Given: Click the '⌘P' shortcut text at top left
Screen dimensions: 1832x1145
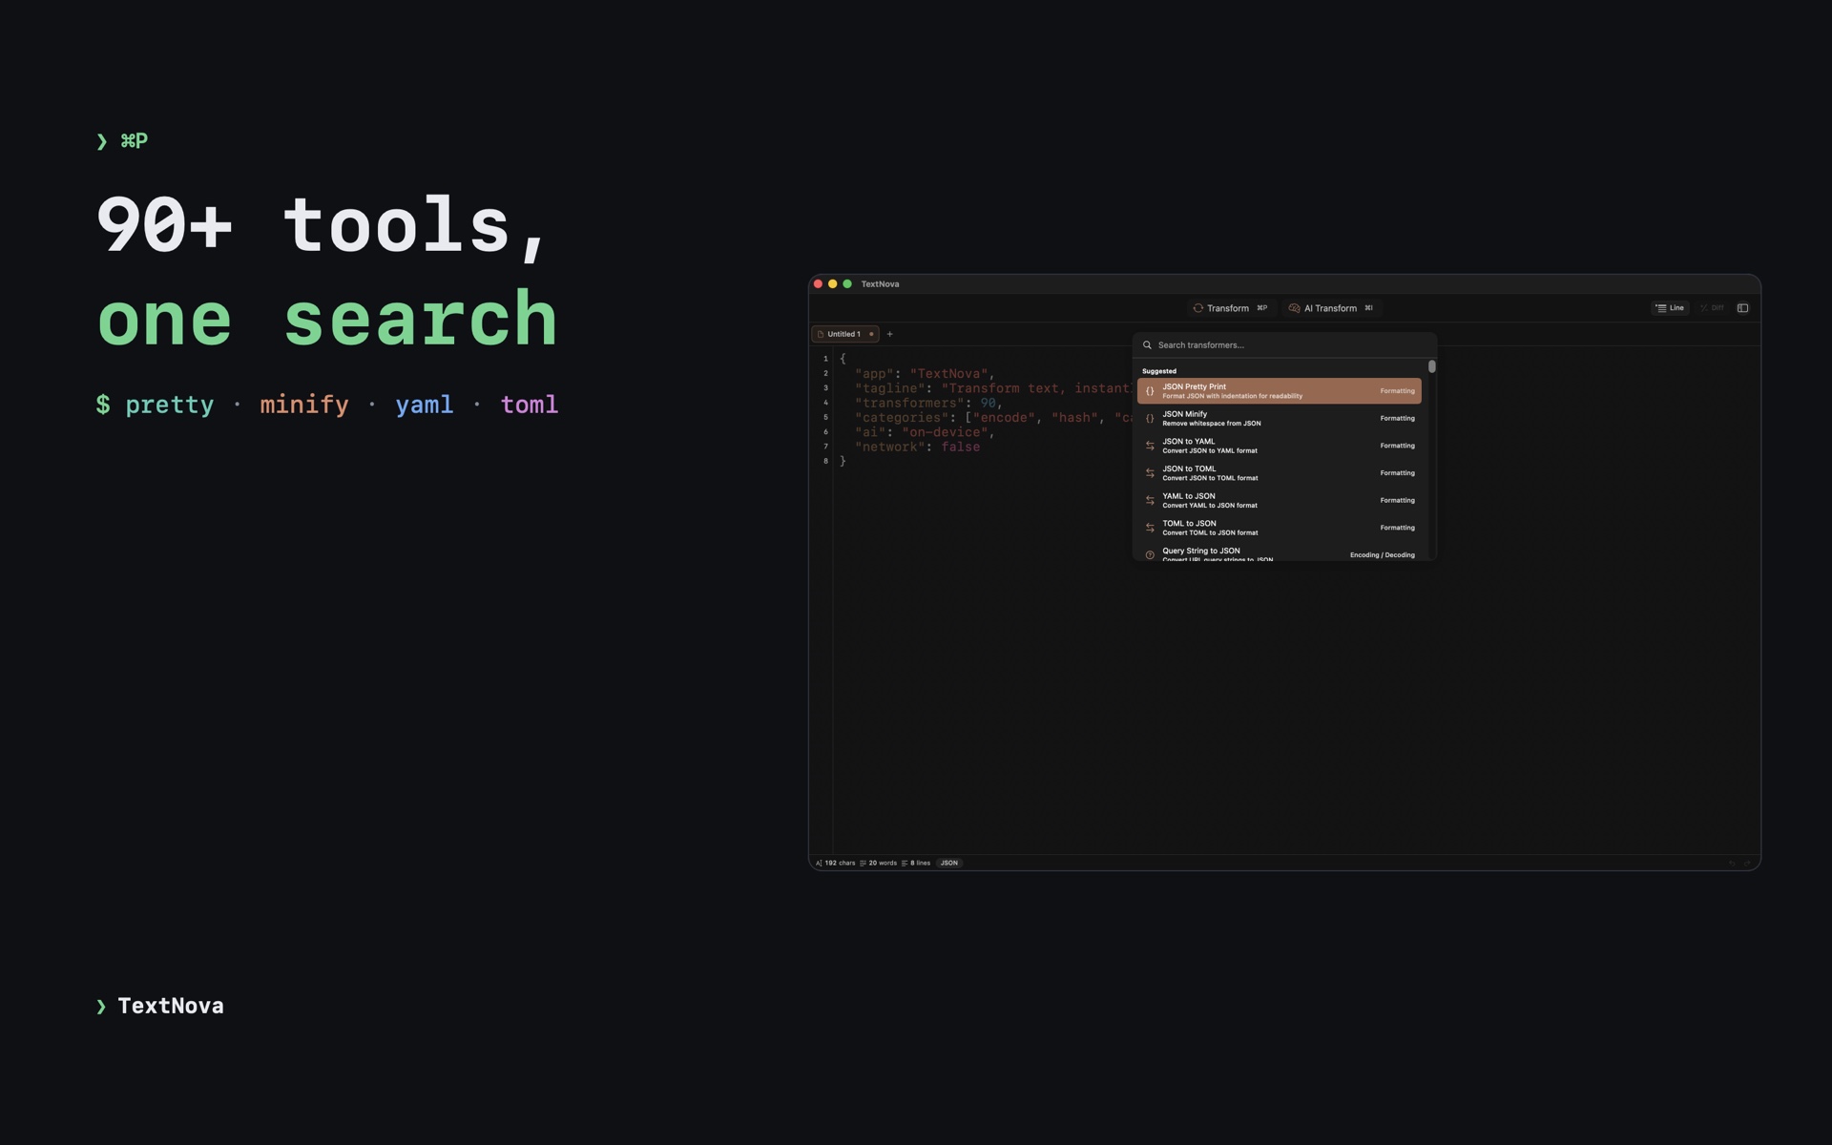Looking at the screenshot, I should tap(134, 141).
